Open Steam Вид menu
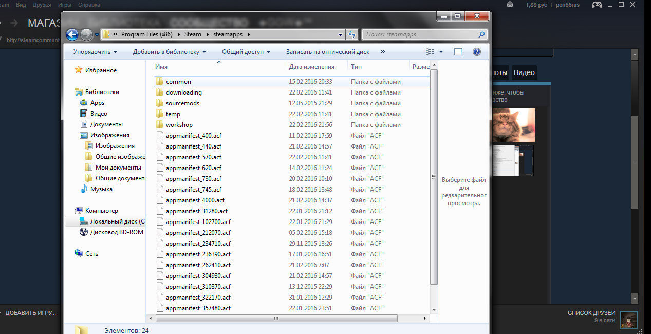651x334 pixels. tap(21, 5)
